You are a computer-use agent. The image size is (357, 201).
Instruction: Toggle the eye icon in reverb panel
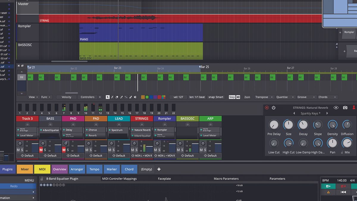point(336,108)
